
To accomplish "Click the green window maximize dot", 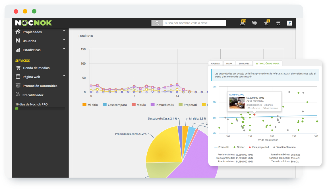I will pos(34,11).
